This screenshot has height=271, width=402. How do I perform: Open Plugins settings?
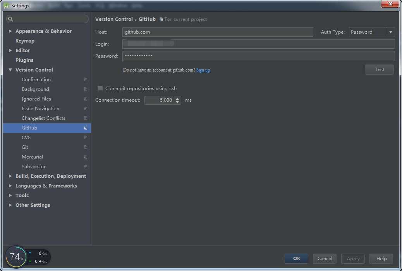tap(24, 60)
